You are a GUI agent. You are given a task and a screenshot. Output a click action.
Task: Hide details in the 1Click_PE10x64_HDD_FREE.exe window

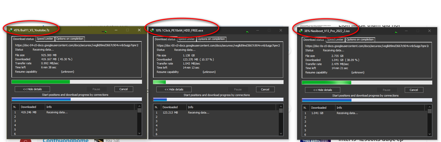coord(174,90)
